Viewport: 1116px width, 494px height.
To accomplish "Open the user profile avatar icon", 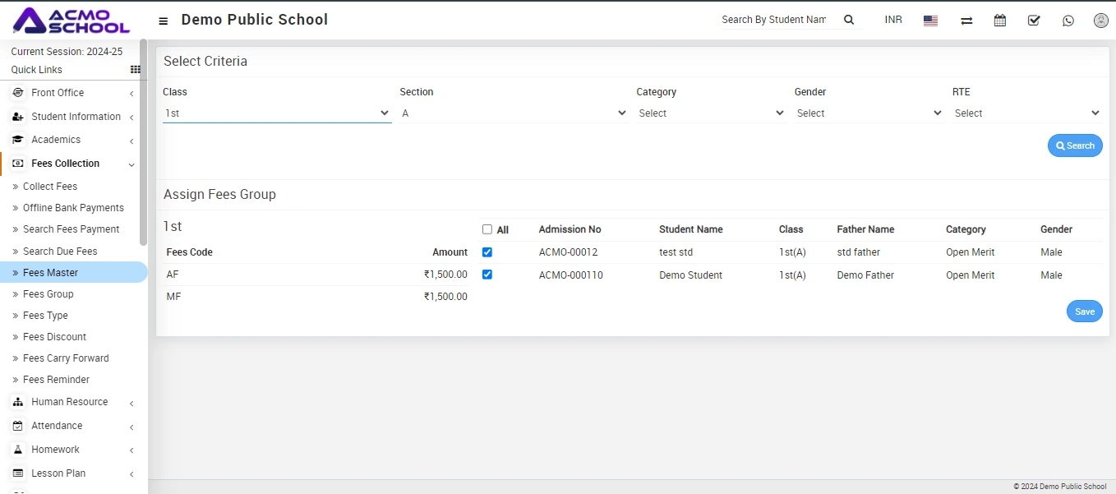I will 1100,21.
